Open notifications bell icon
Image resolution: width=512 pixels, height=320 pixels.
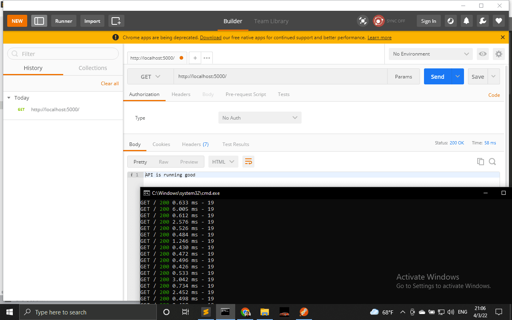pos(466,21)
